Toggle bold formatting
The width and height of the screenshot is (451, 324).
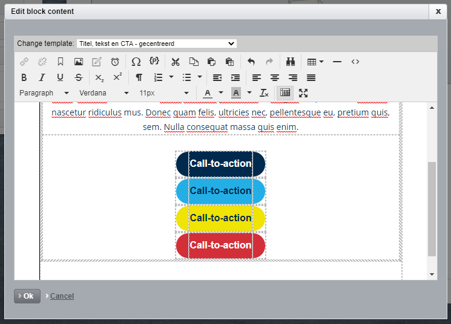pyautogui.click(x=24, y=77)
